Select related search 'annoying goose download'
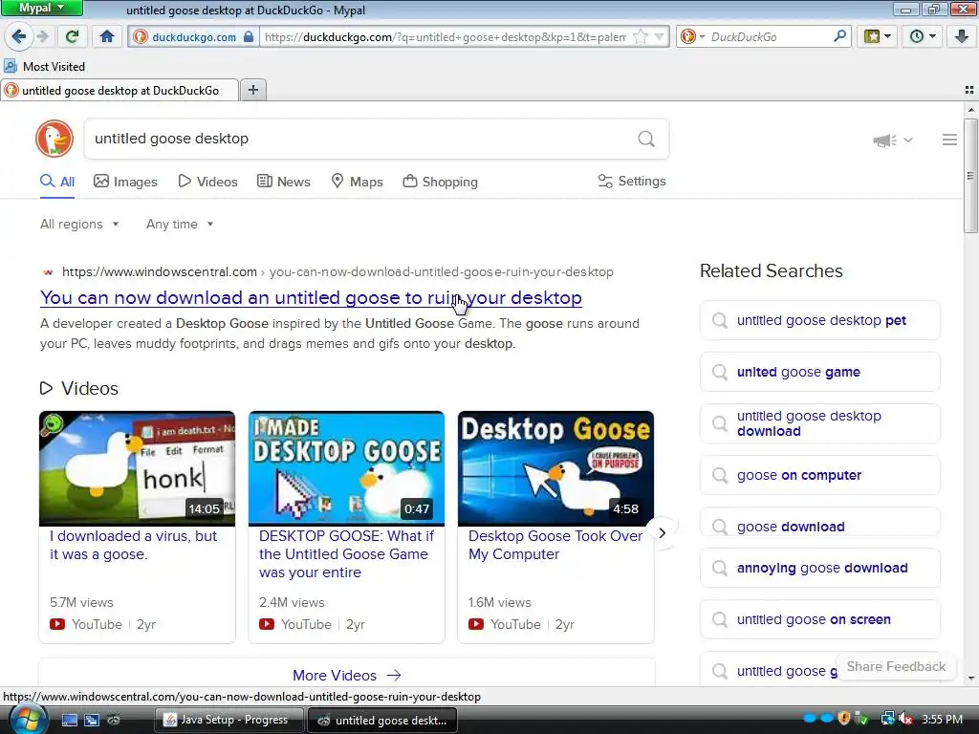979x734 pixels. click(x=819, y=568)
